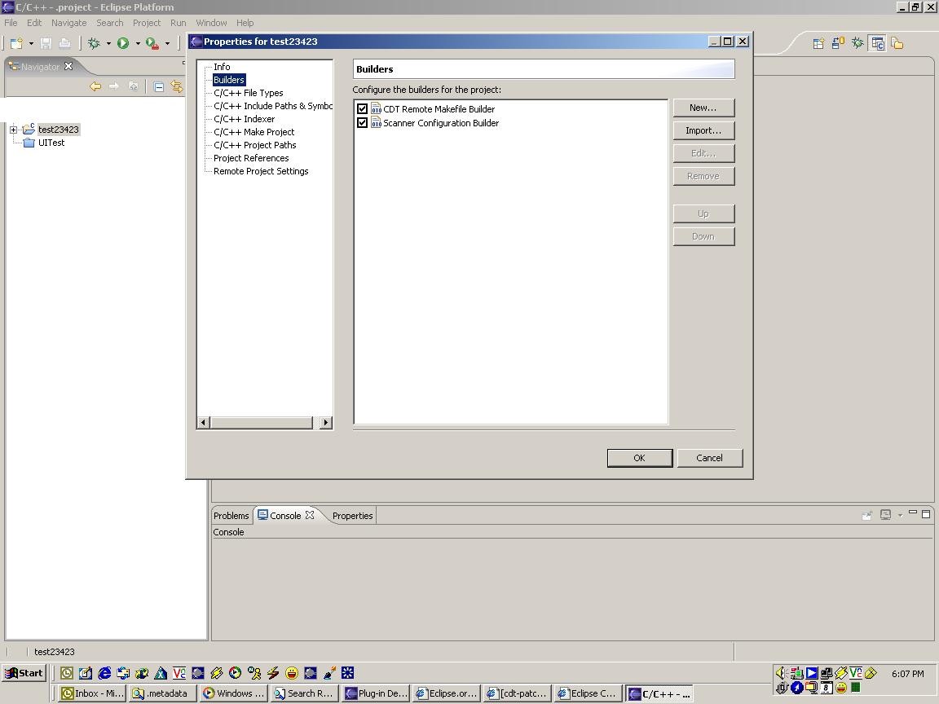This screenshot has height=704, width=939.
Task: Click the Navigator Forward arrow icon
Action: pos(114,87)
